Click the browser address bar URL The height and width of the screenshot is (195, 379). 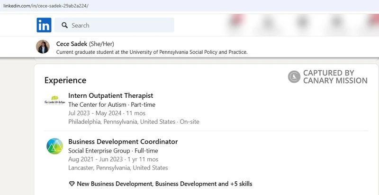pyautogui.click(x=46, y=6)
